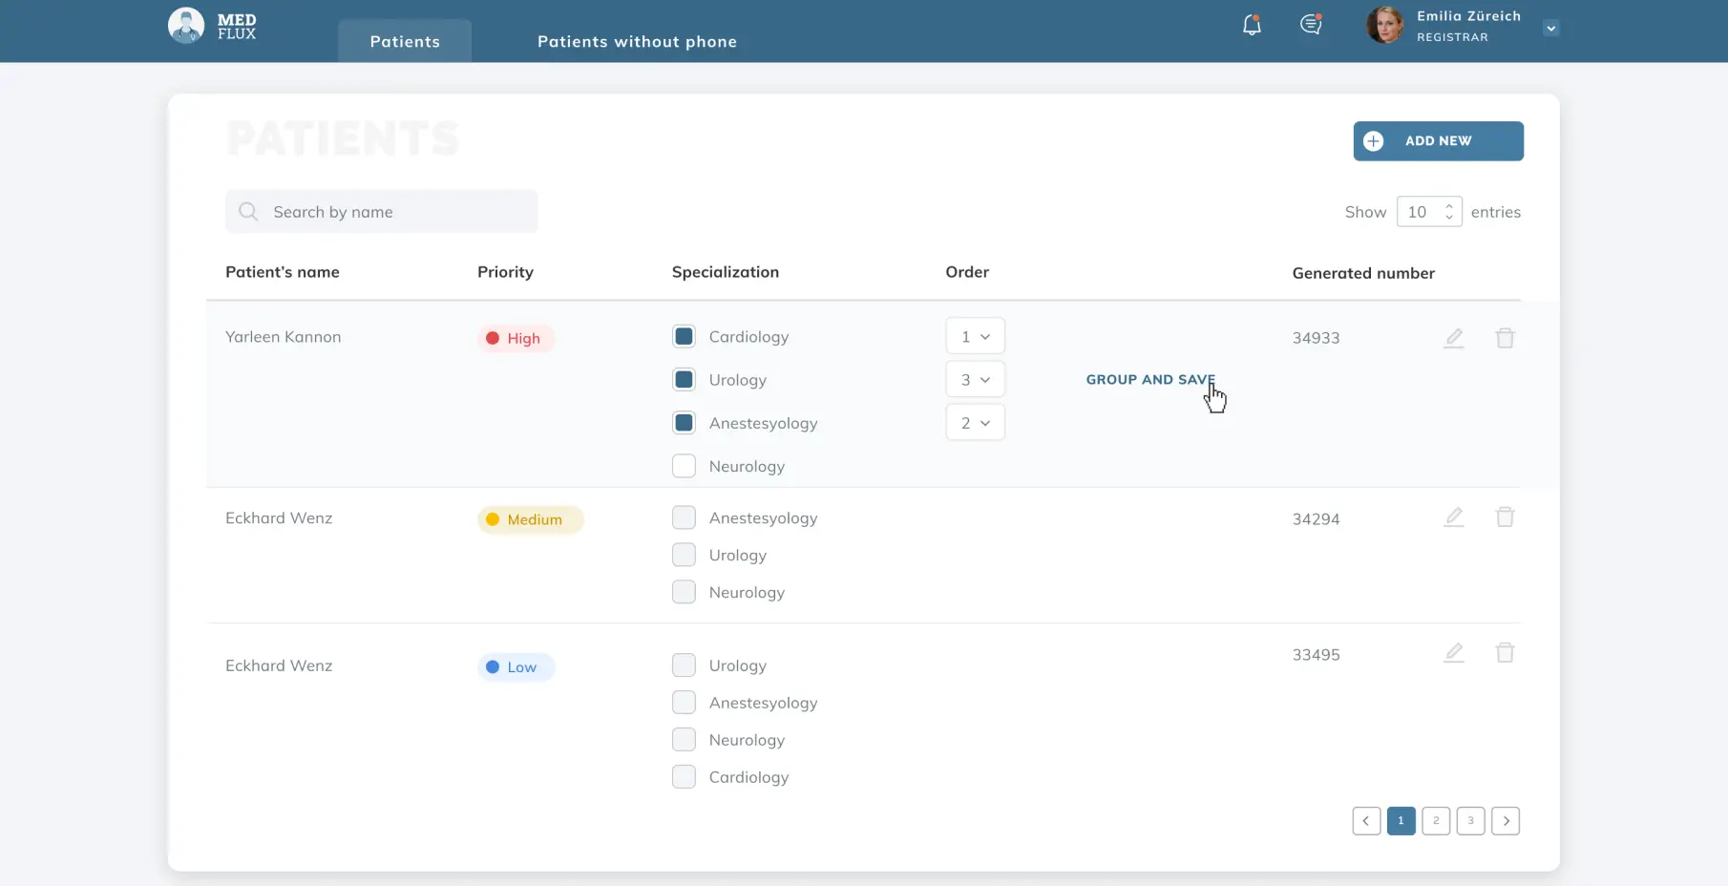The height and width of the screenshot is (886, 1728).
Task: Click the Search by name field
Action: pyautogui.click(x=382, y=212)
